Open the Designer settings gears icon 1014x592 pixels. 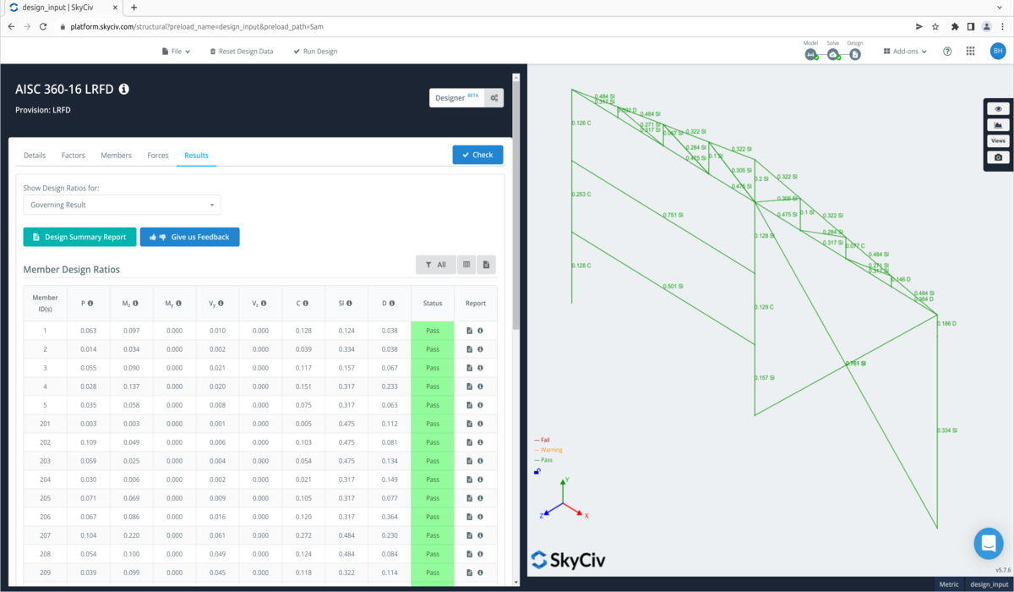[494, 98]
